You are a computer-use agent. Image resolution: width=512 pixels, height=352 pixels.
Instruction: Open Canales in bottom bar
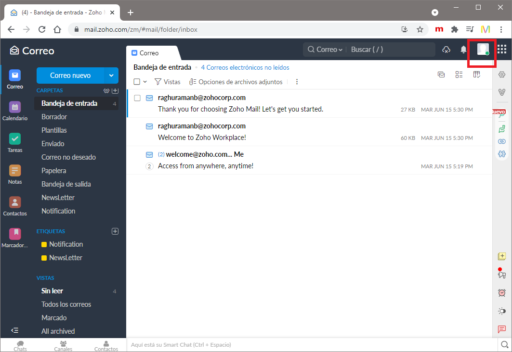click(63, 346)
